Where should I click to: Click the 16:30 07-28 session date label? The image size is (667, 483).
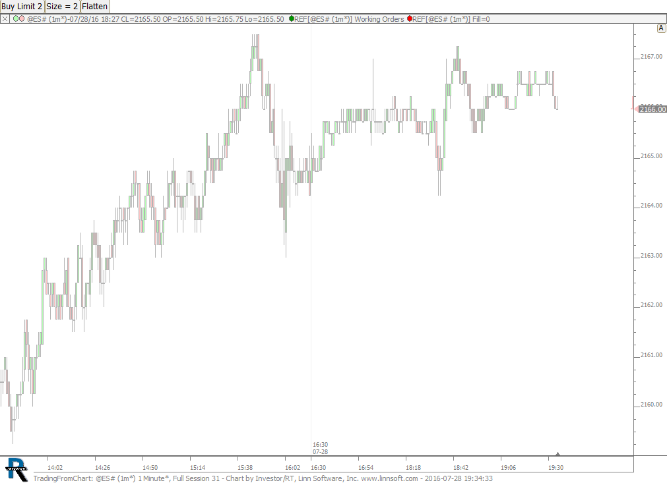pos(320,448)
